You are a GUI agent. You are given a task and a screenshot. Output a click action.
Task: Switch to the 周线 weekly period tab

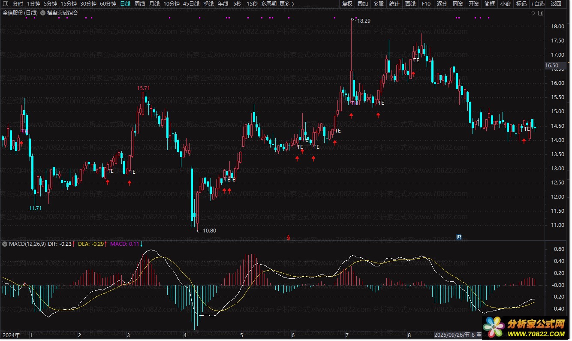pos(140,4)
